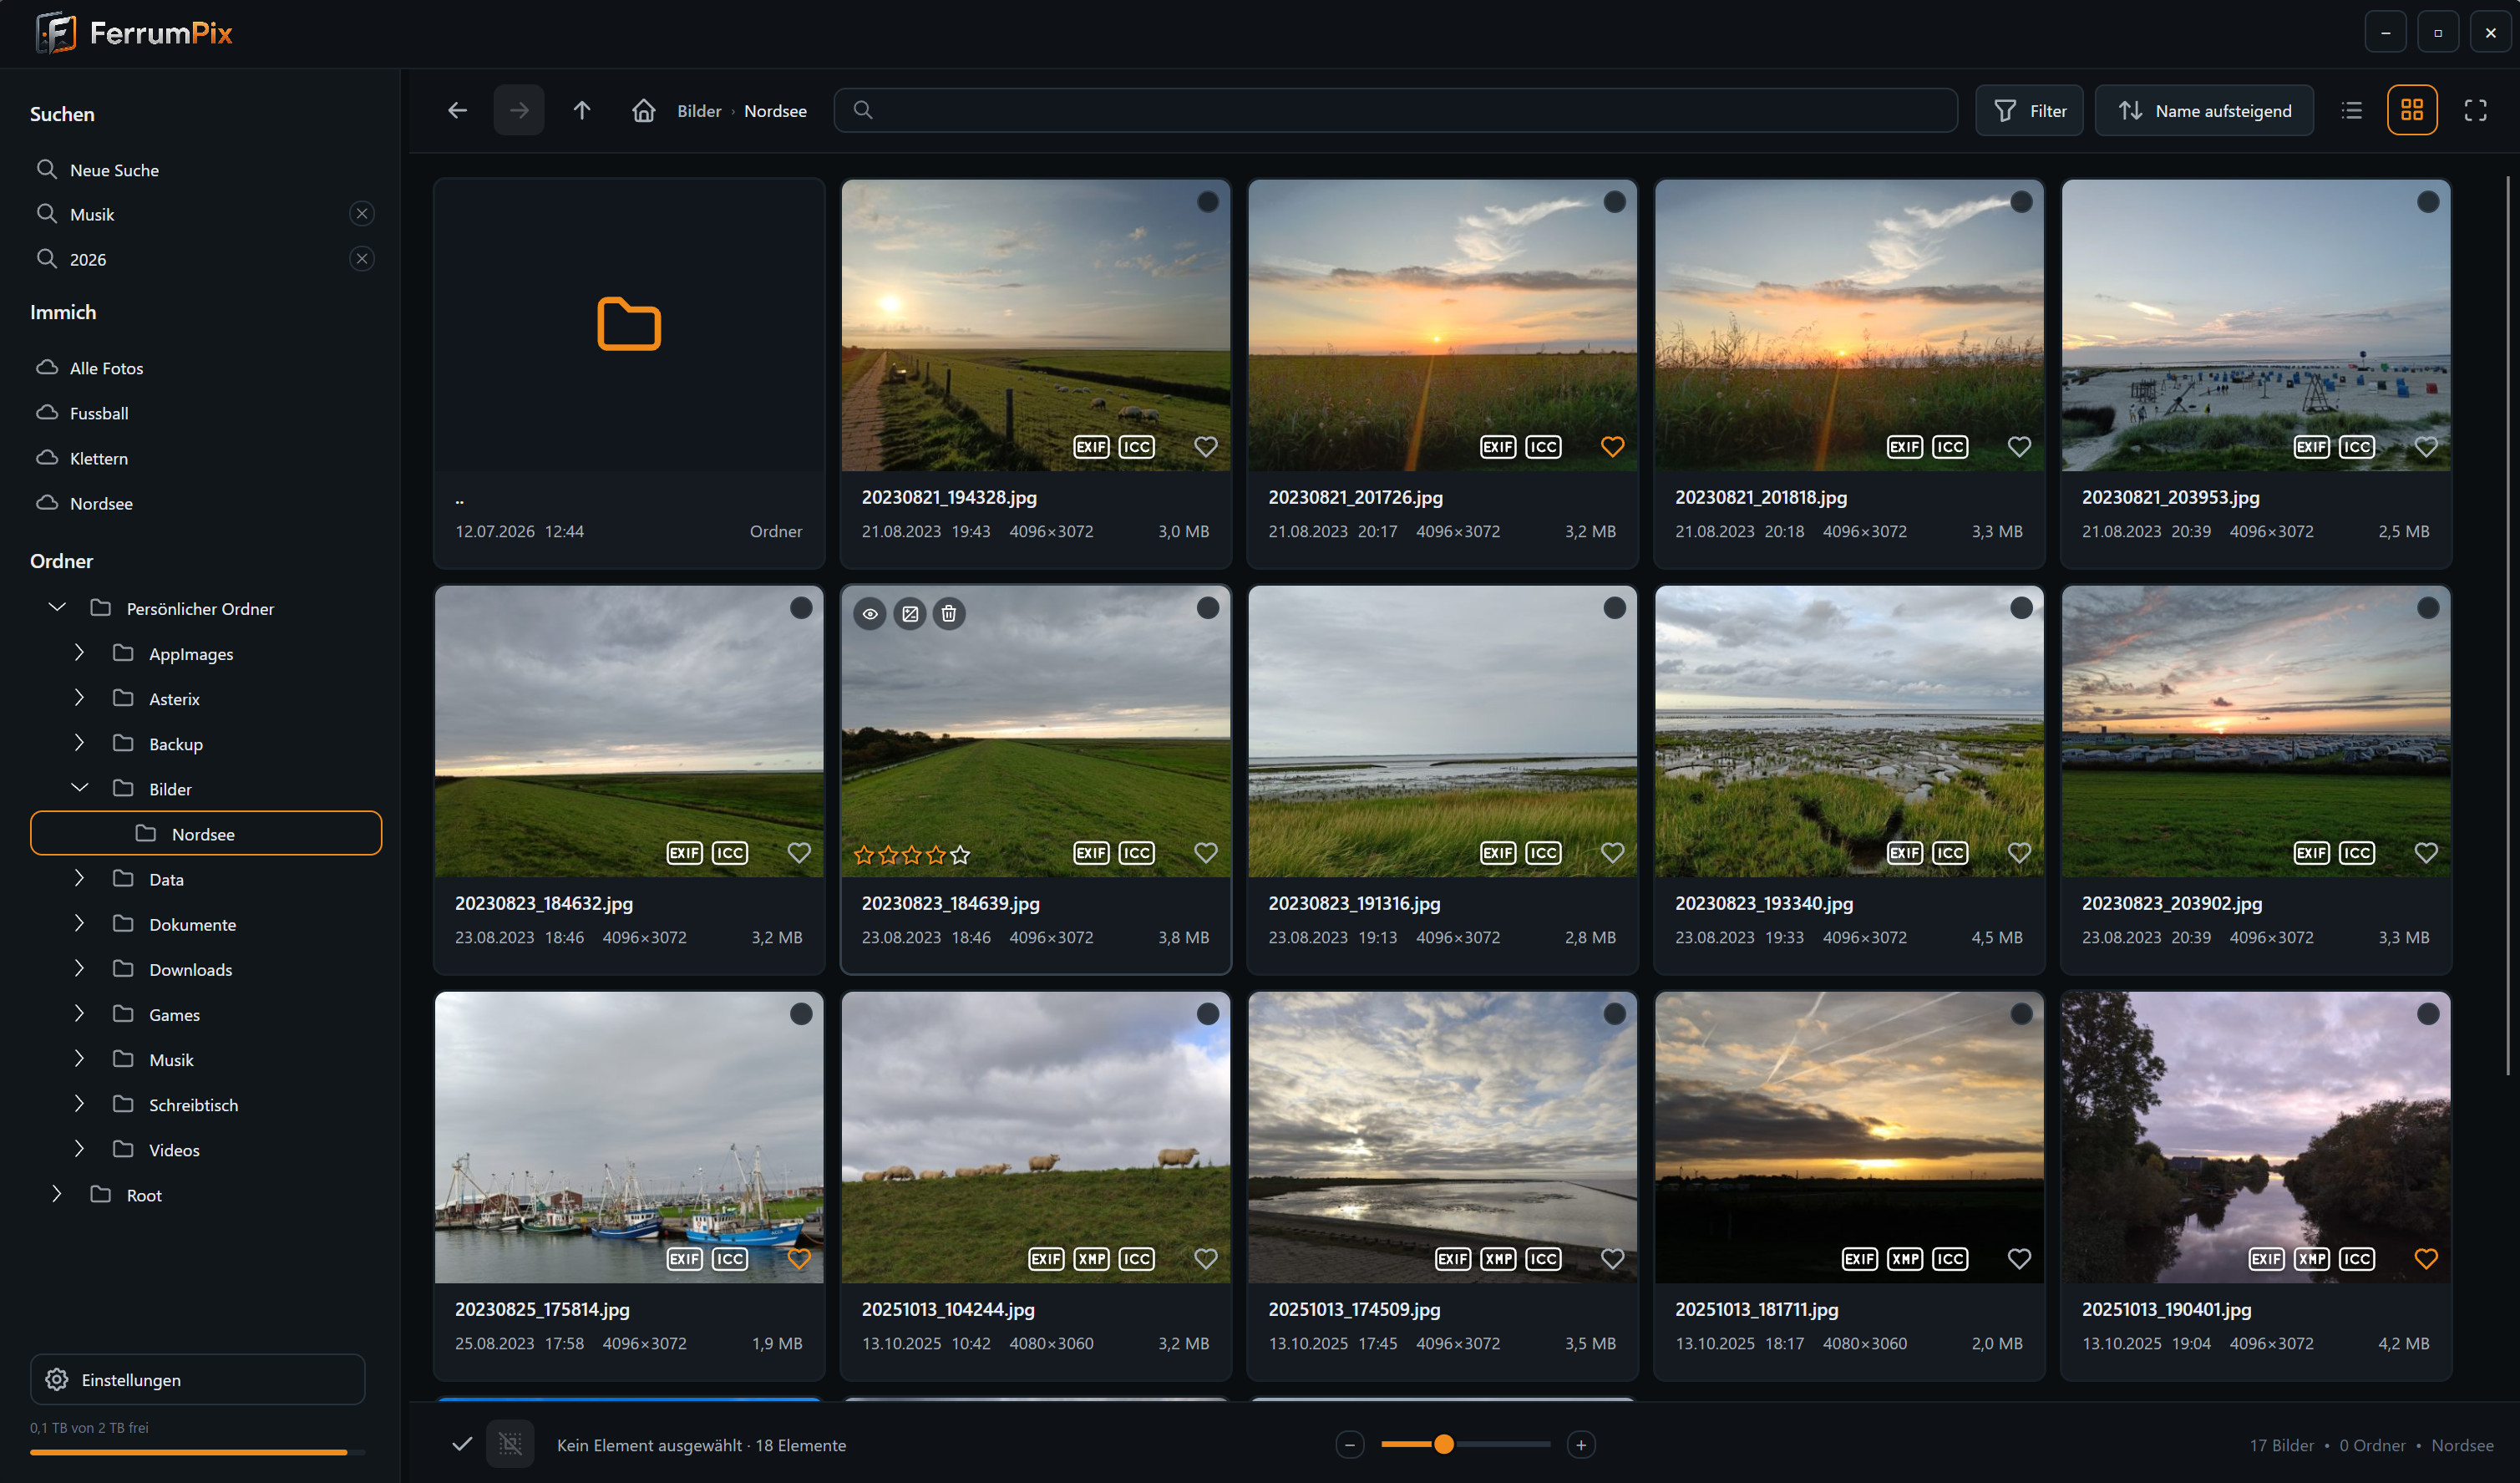Clear selection in the bottom bar

[510, 1444]
